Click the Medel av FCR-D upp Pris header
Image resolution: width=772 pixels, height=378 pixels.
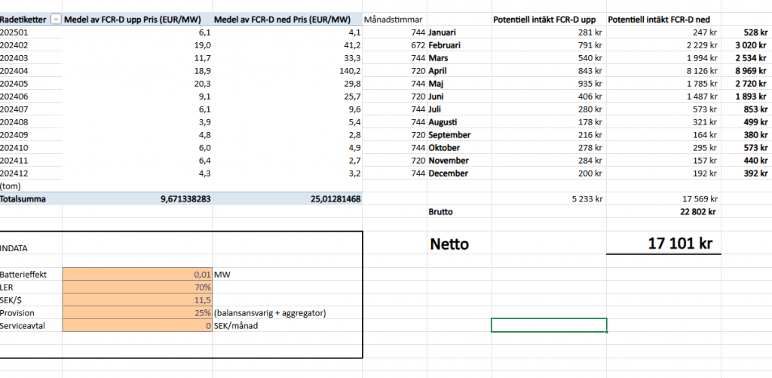[137, 20]
